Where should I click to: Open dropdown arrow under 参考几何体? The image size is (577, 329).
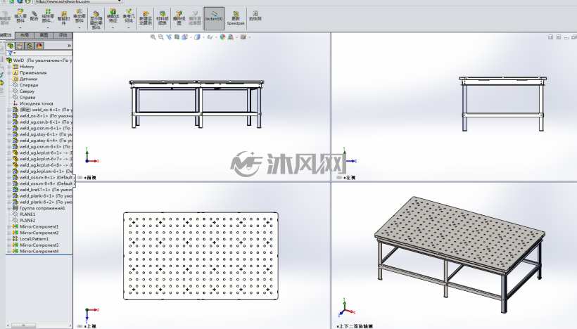(x=129, y=27)
